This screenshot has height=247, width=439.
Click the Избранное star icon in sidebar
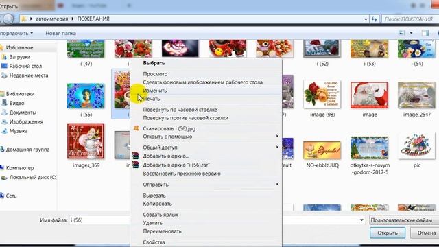[x=1, y=47]
